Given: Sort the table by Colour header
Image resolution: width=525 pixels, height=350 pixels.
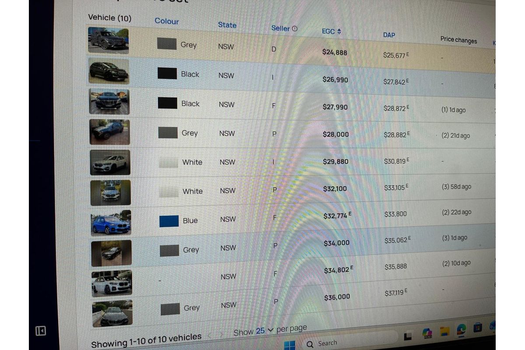Looking at the screenshot, I should pyautogui.click(x=167, y=21).
